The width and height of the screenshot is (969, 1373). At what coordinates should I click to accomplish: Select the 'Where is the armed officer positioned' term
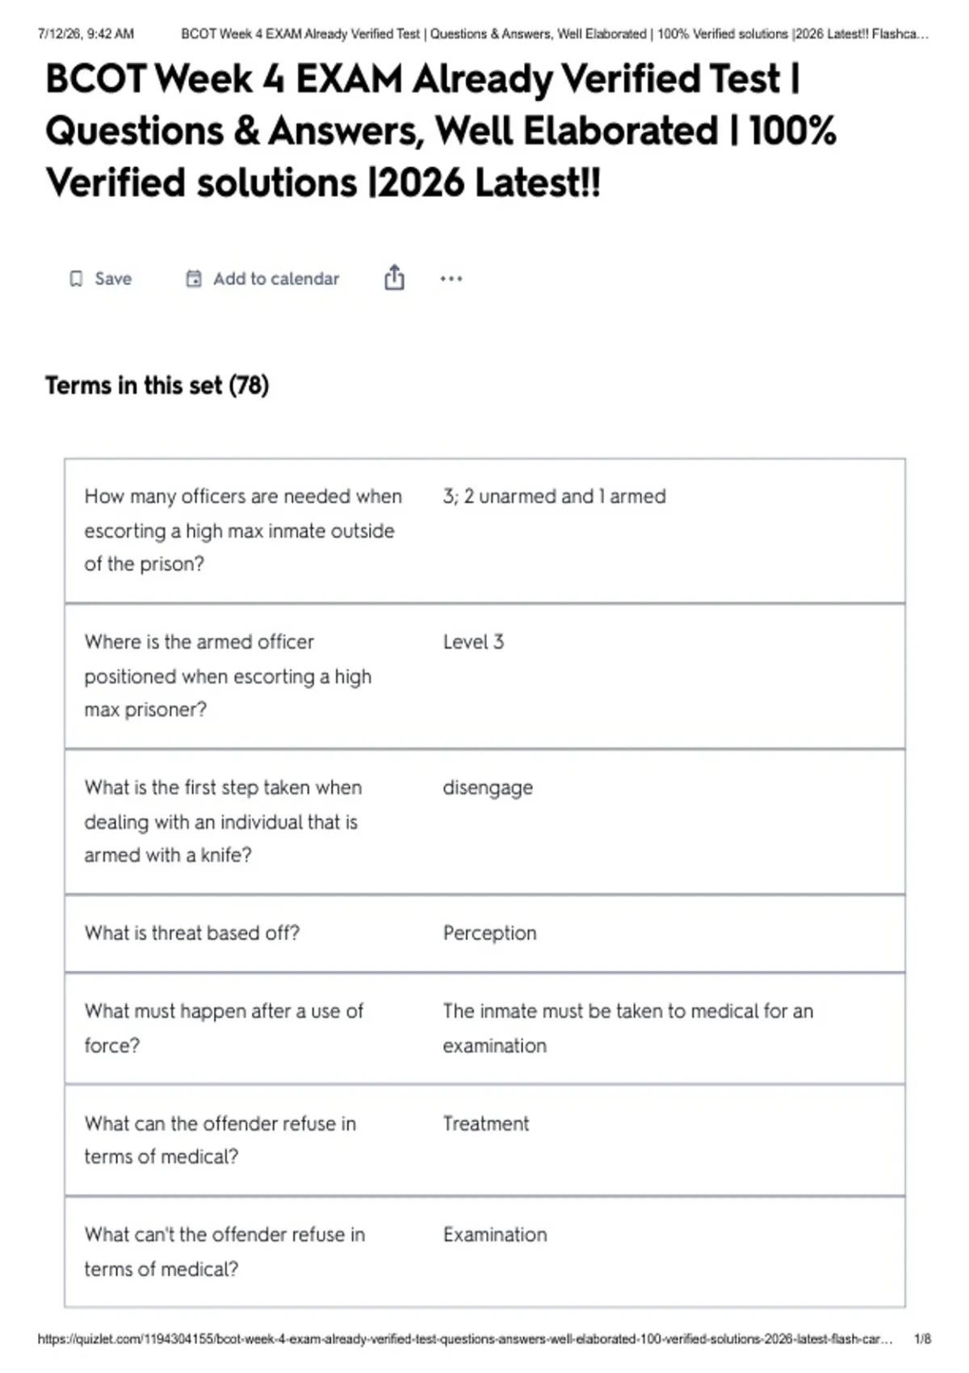(x=228, y=676)
